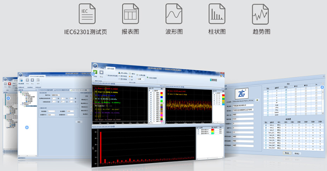Click the 导出 export button in right dialog

pyautogui.click(x=287, y=153)
